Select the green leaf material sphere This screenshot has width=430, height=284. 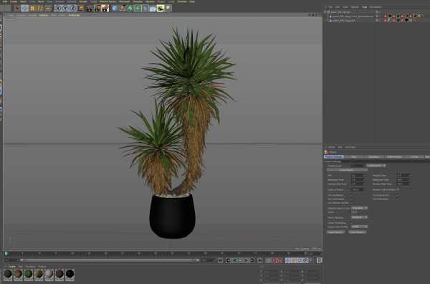click(x=29, y=274)
